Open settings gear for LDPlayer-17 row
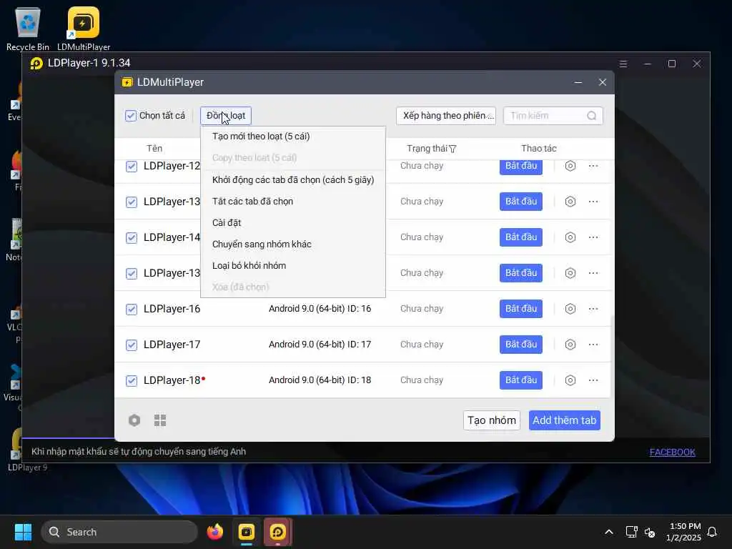Screen dimensions: 732x549 [x=570, y=345]
